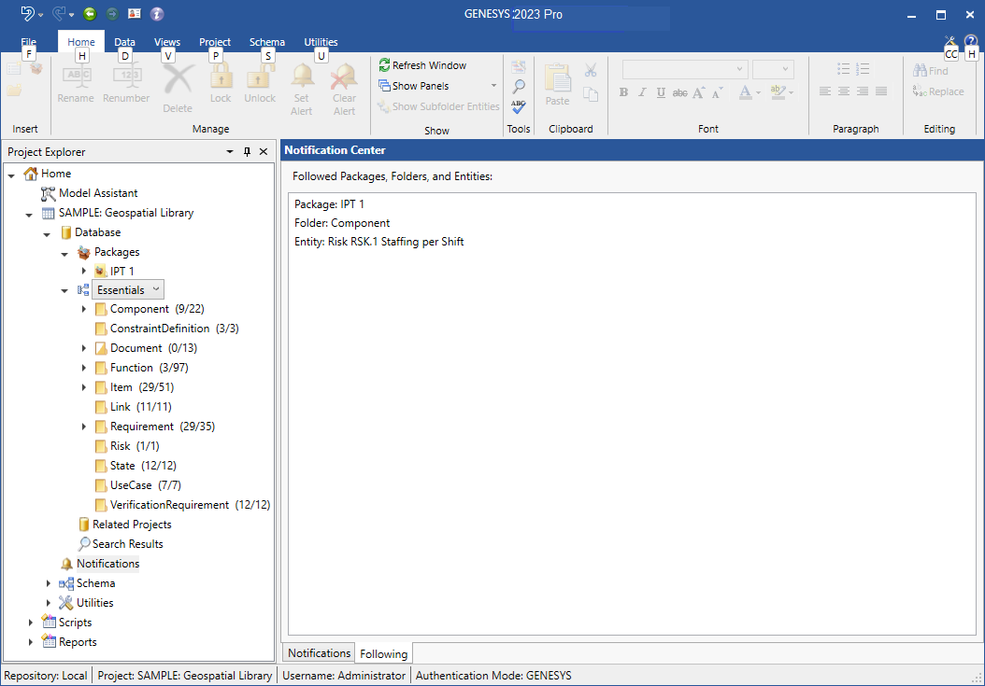
Task: Click the Find button in Editing
Action: (x=931, y=70)
